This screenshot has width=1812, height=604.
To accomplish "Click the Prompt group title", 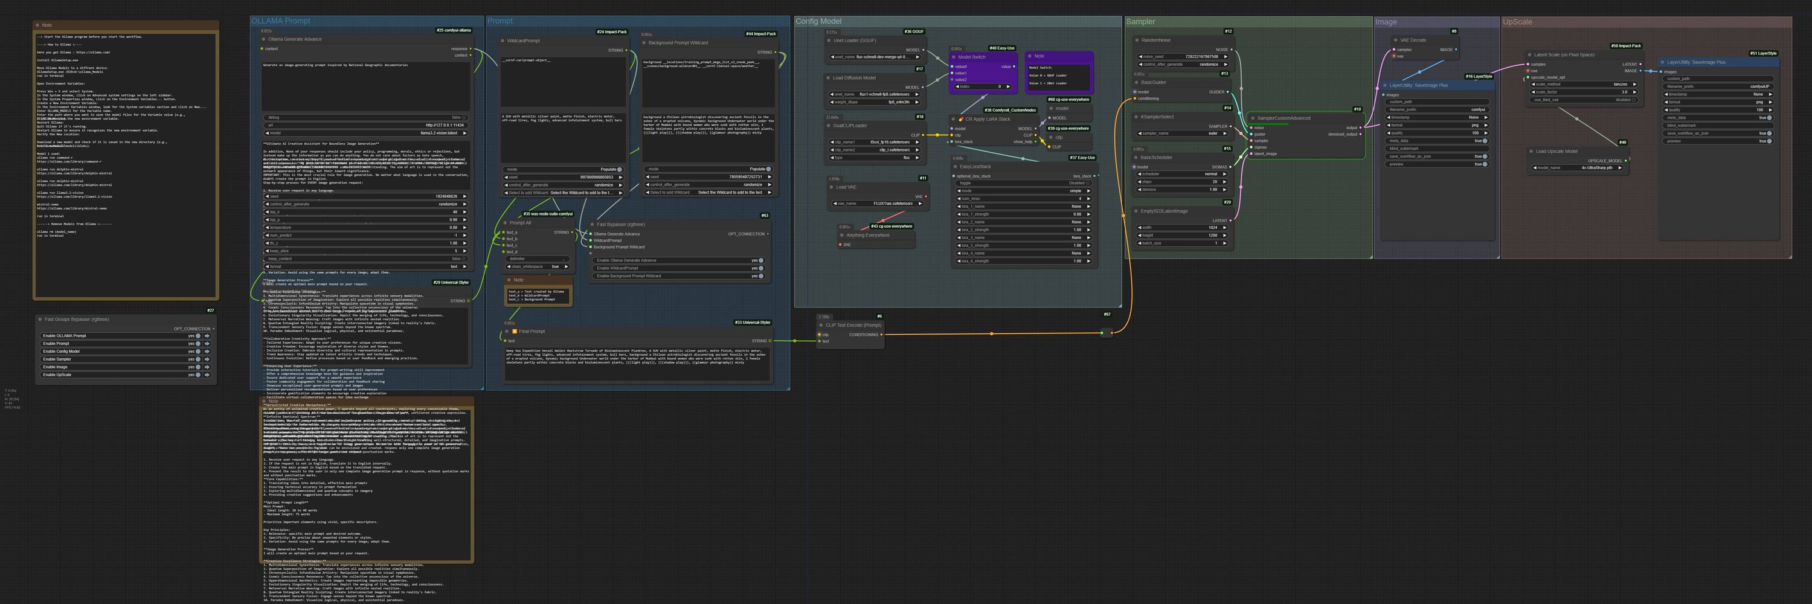I will click(500, 21).
